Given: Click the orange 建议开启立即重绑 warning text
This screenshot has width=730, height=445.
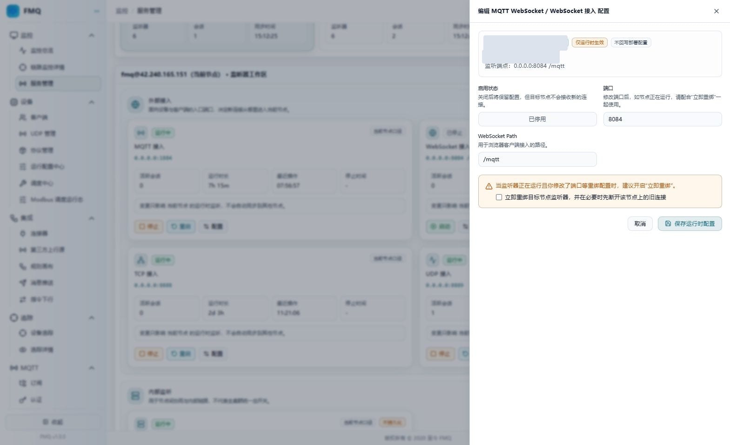Looking at the screenshot, I should [x=585, y=185].
